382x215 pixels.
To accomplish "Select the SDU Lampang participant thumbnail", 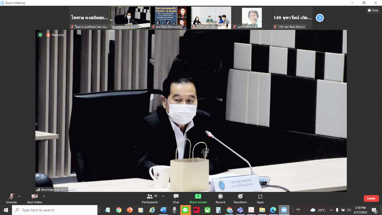I will coord(211,18).
